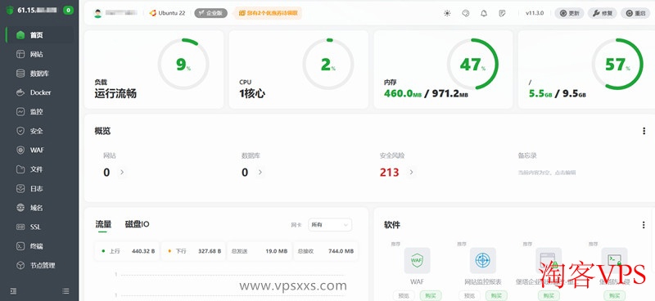Open the 首页 home page in sidebar
Image resolution: width=655 pixels, height=301 pixels.
[x=40, y=35]
